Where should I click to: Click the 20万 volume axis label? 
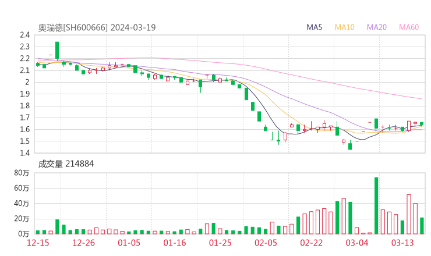click(22, 219)
